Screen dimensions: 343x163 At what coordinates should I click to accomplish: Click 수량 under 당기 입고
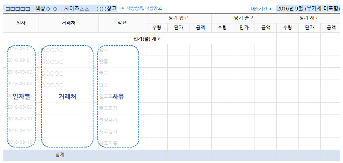tap(157, 28)
